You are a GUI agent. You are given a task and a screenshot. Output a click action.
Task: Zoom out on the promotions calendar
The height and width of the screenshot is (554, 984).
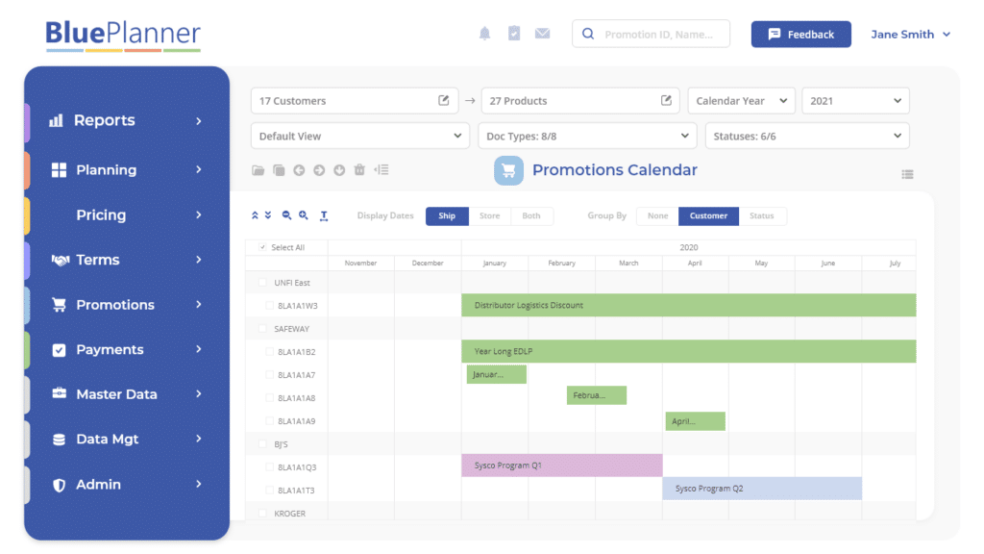(x=285, y=215)
